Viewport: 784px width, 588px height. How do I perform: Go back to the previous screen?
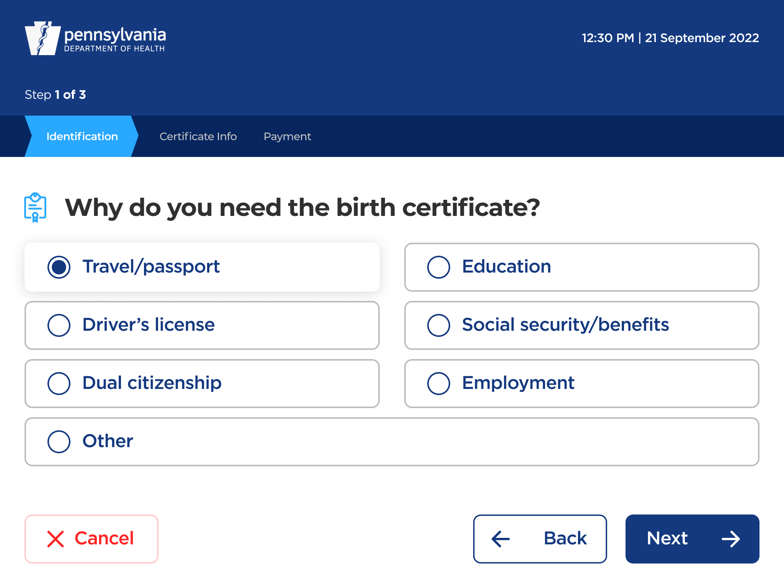point(540,539)
